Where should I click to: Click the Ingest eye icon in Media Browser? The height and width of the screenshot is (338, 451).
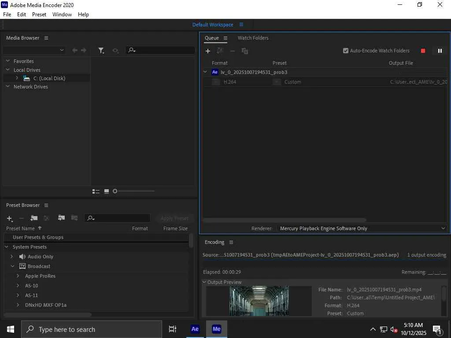116,51
